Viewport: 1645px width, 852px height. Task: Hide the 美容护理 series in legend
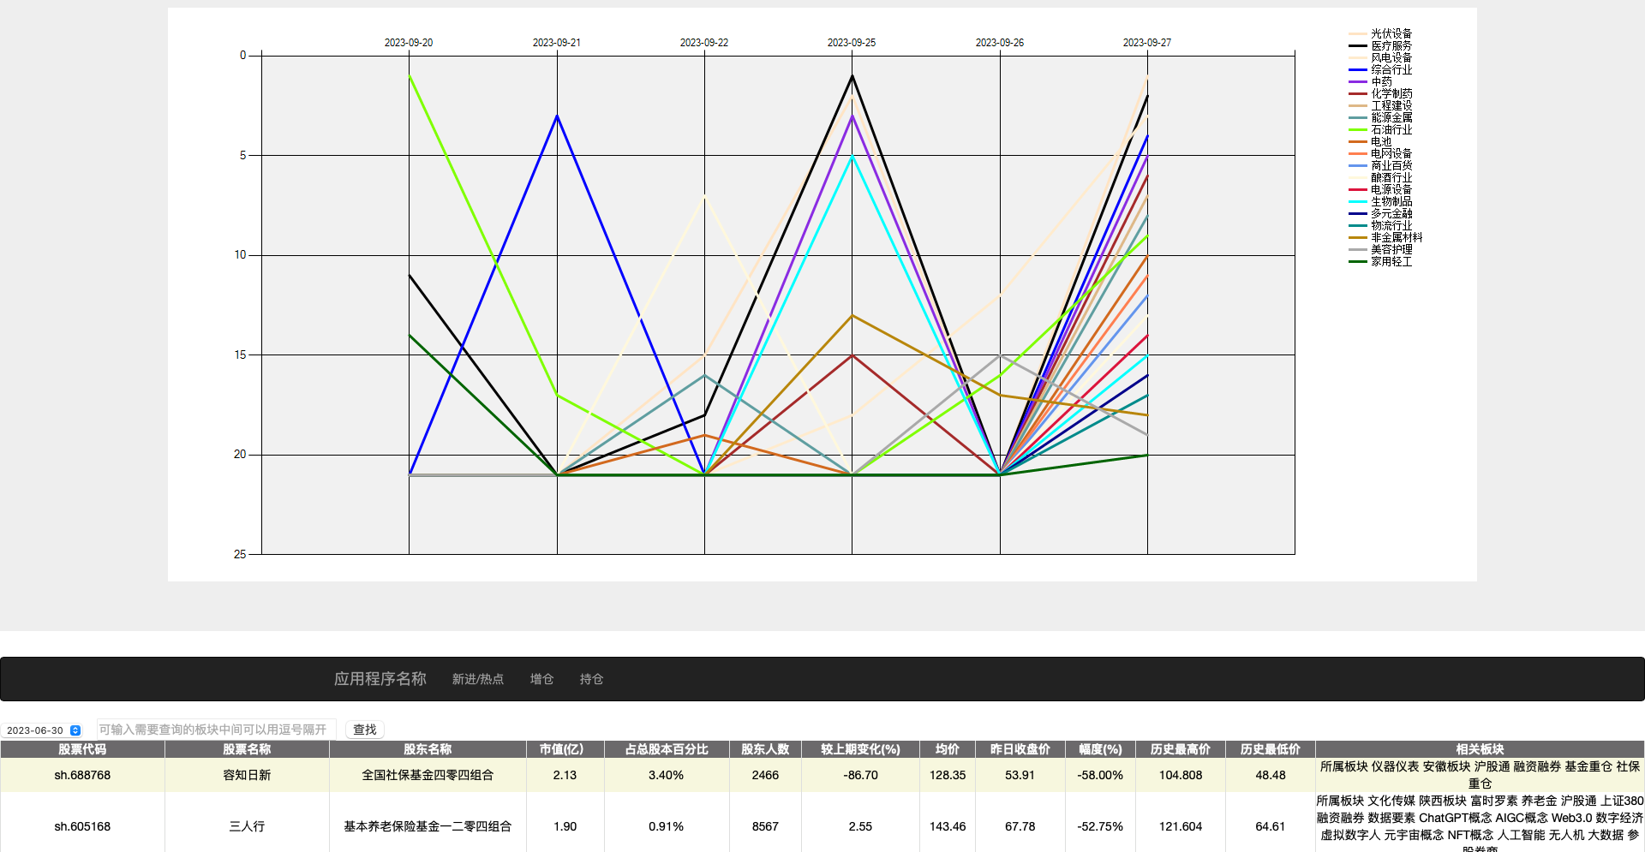point(1380,249)
